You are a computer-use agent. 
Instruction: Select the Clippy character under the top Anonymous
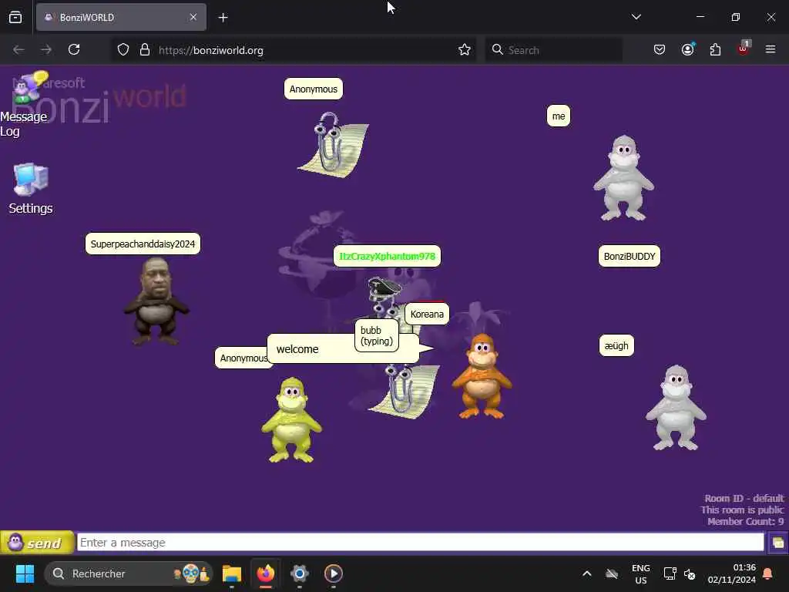point(333,143)
